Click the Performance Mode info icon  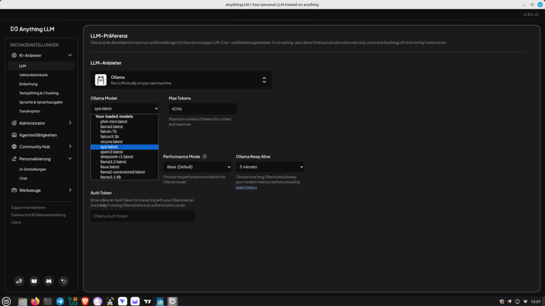[x=205, y=157]
